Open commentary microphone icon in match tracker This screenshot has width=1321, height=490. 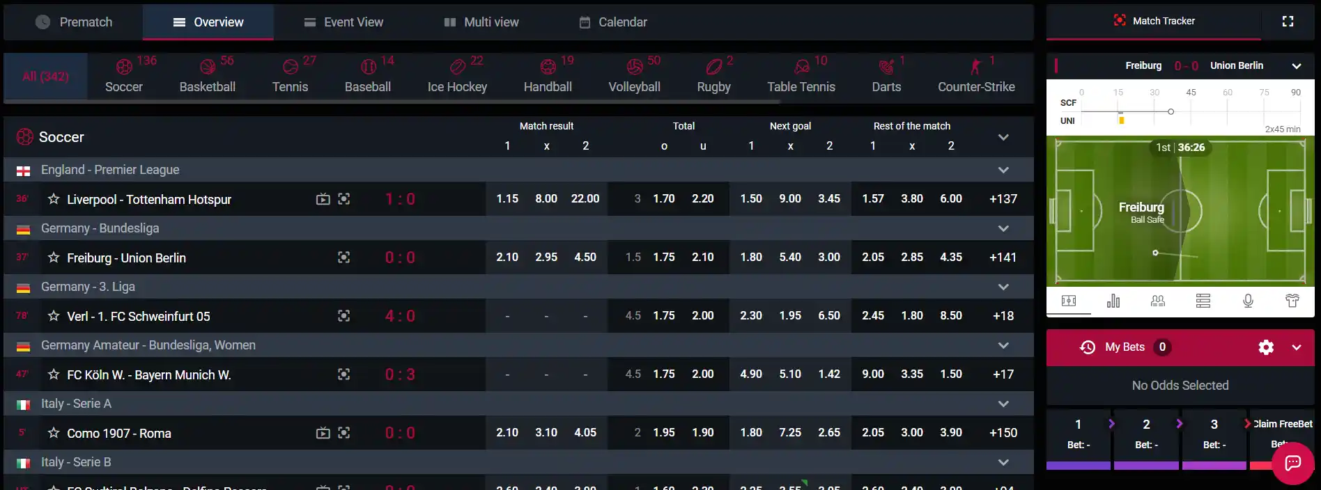(x=1248, y=301)
